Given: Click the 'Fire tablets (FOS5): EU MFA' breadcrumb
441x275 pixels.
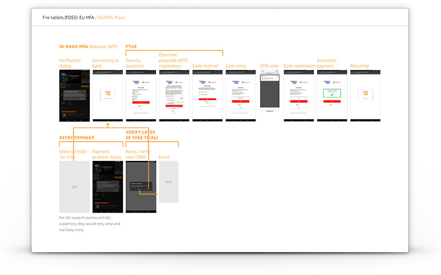Looking at the screenshot, I should click(x=68, y=17).
